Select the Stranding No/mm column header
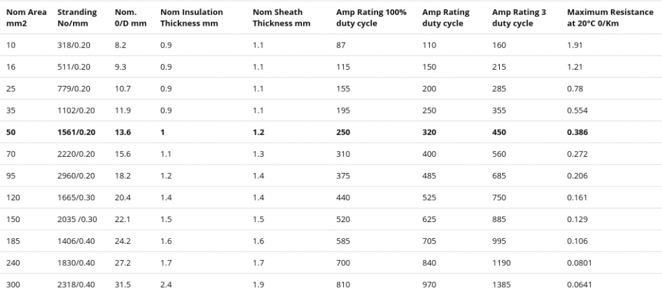 tap(77, 17)
